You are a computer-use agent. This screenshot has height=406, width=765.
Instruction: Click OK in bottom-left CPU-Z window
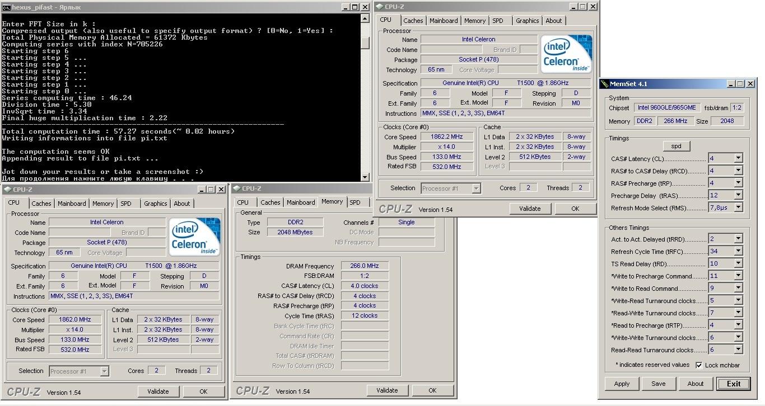point(203,391)
